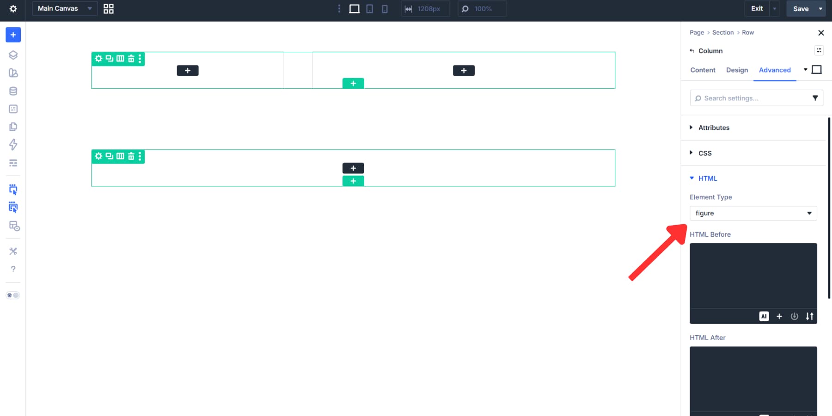Click the Row breadcrumb link

pyautogui.click(x=747, y=32)
